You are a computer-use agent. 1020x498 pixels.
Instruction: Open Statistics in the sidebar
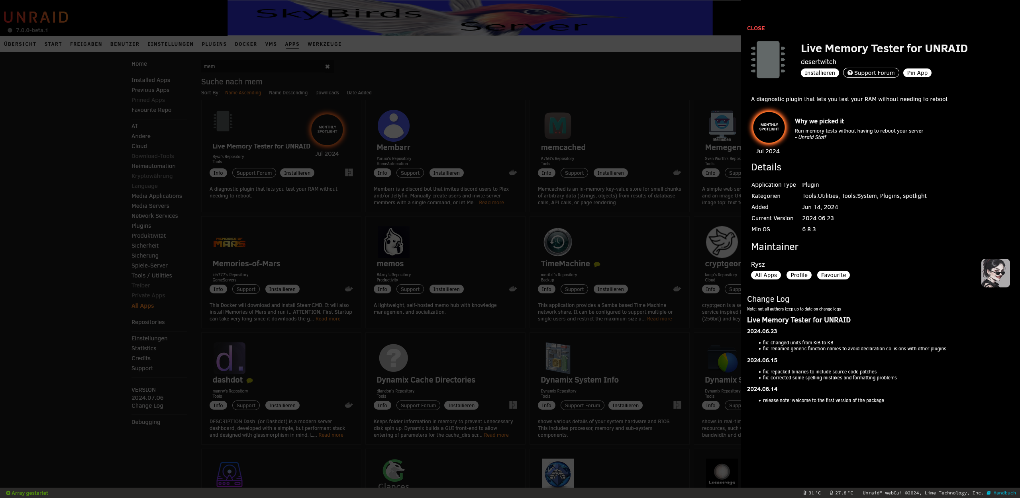[x=144, y=348]
